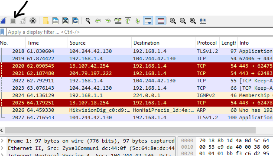273x156 pixels.
Task: Close this capture file
Action: (65, 21)
